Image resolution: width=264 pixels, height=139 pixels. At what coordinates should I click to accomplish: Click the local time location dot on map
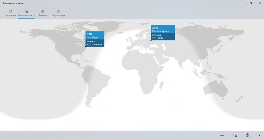pos(151,40)
